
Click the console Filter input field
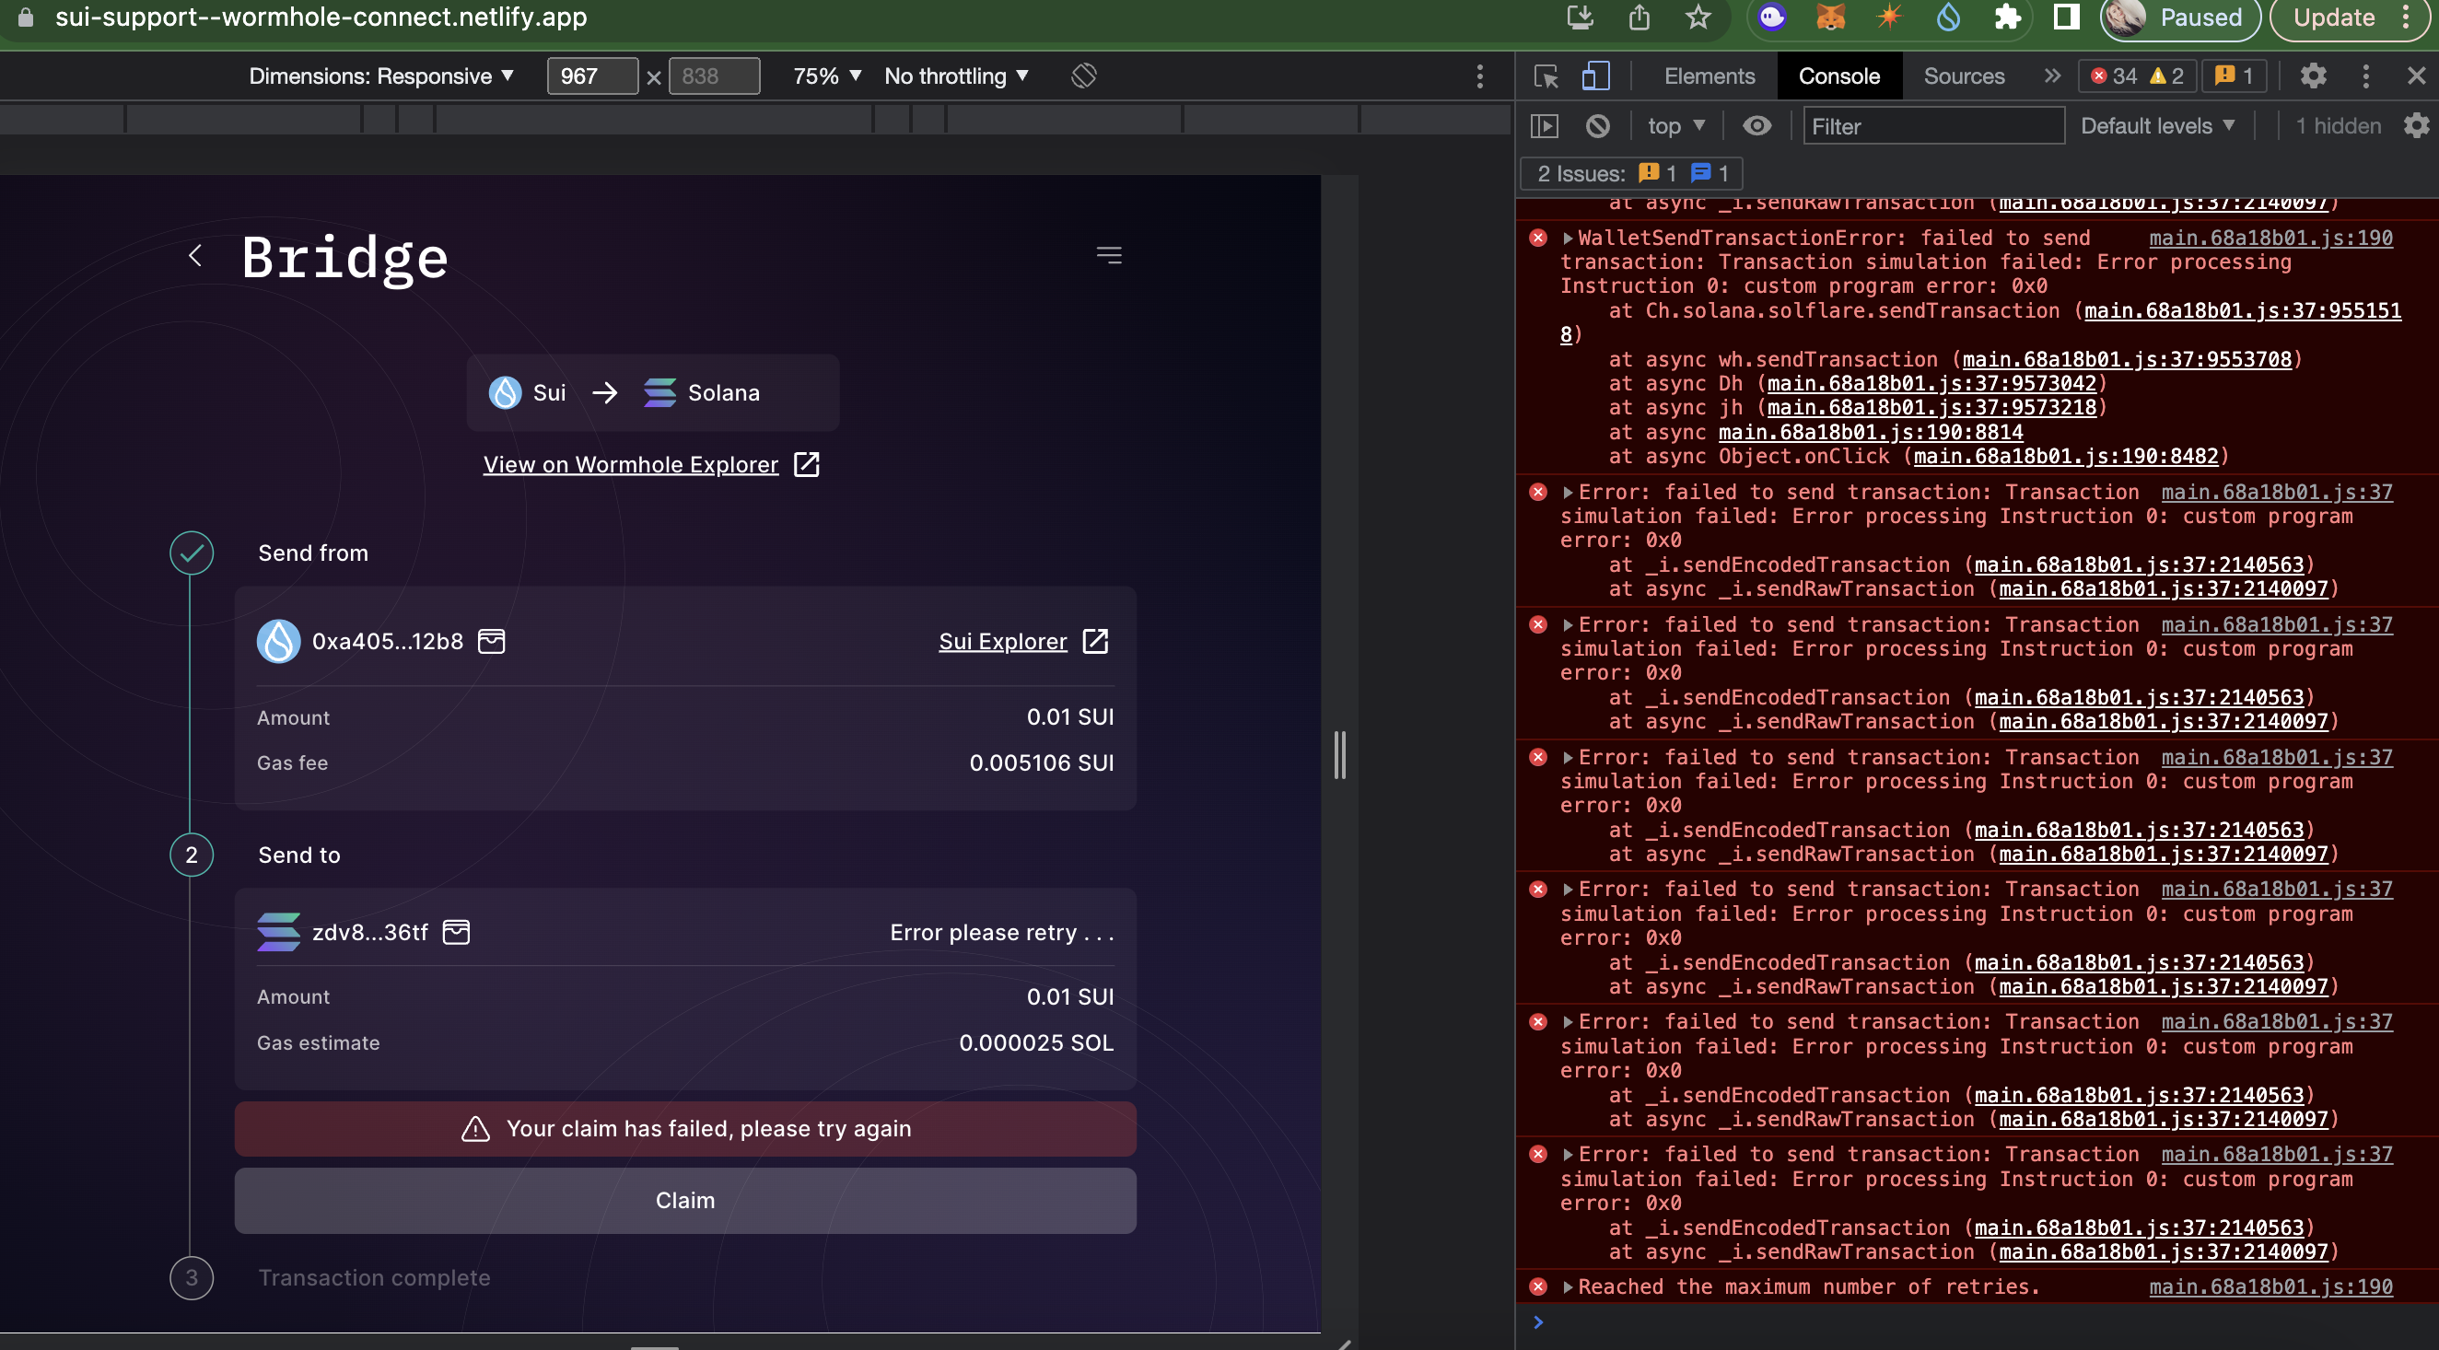click(x=1933, y=125)
